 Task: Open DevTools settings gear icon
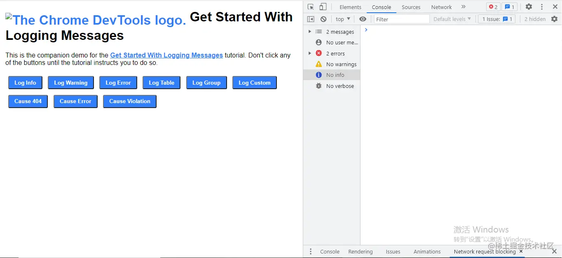coord(529,7)
